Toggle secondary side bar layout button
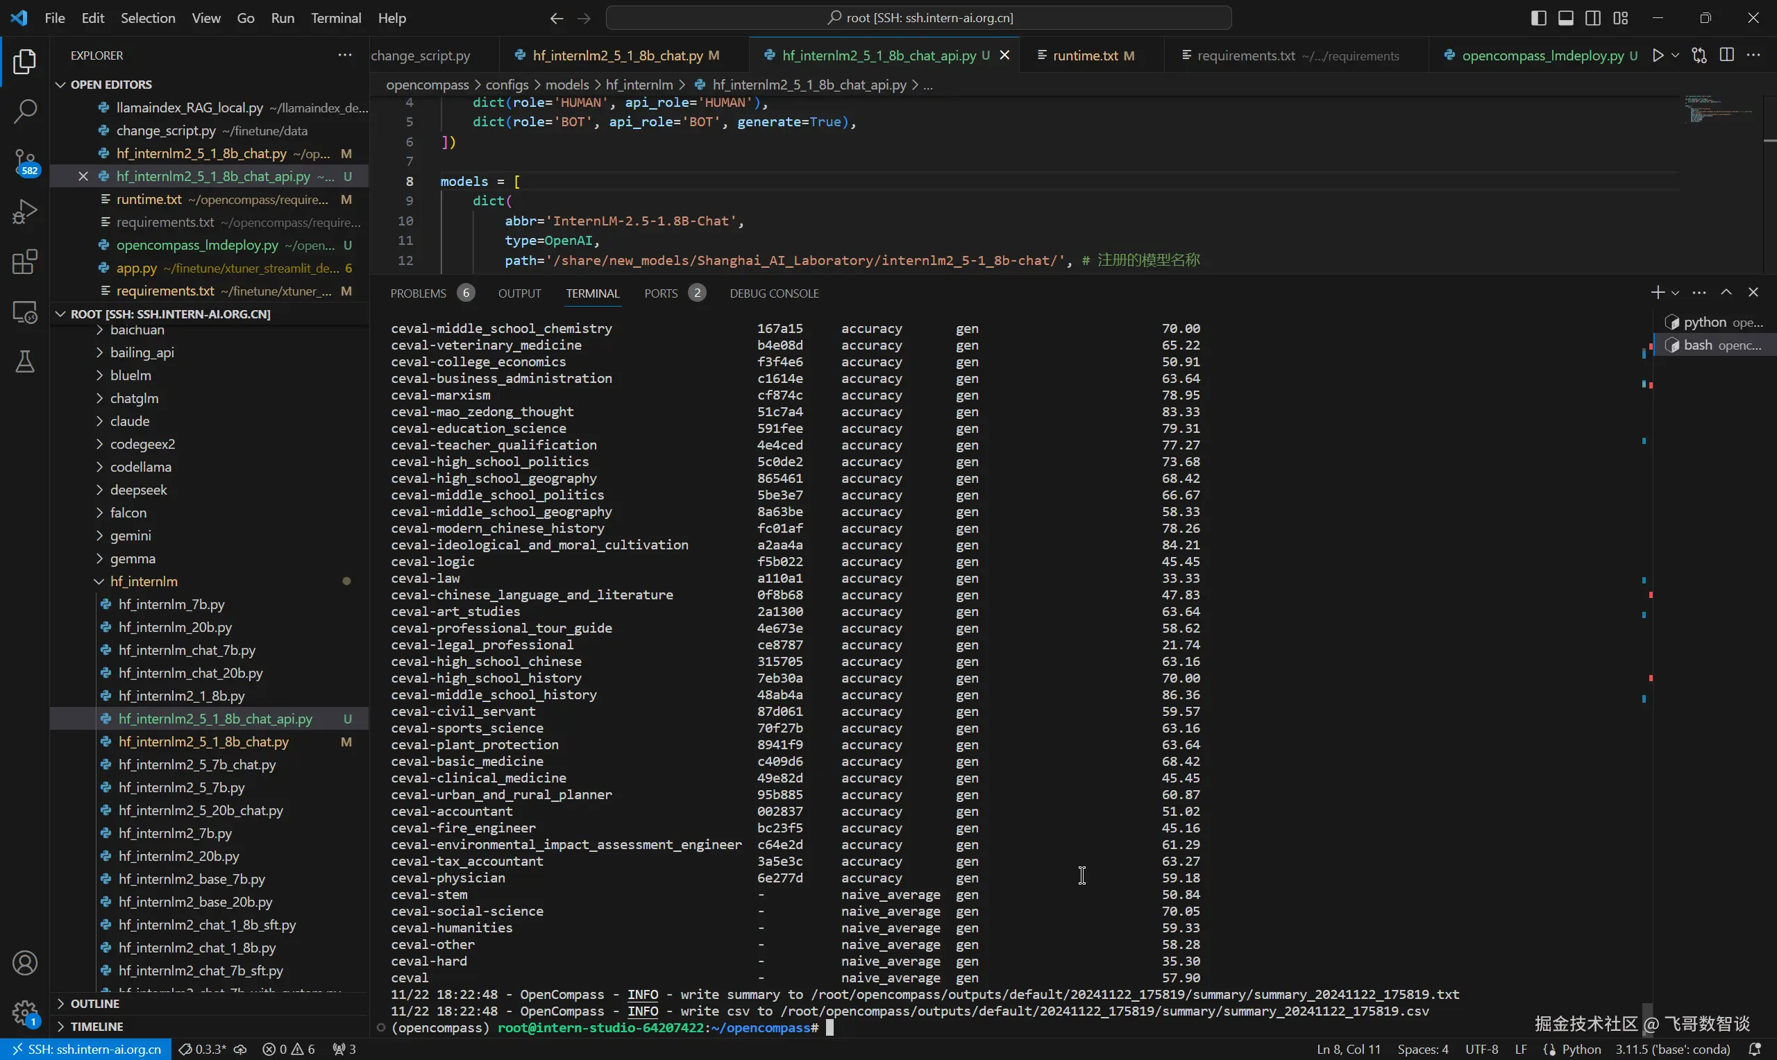Image resolution: width=1777 pixels, height=1060 pixels. coord(1592,18)
